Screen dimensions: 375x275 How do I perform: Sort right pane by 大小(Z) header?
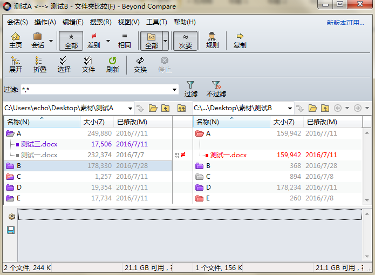tap(287, 122)
